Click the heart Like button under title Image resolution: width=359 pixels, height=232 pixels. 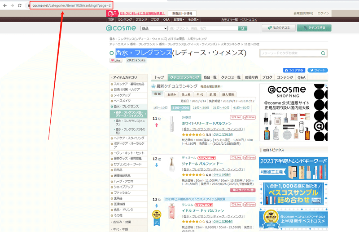pos(116,60)
